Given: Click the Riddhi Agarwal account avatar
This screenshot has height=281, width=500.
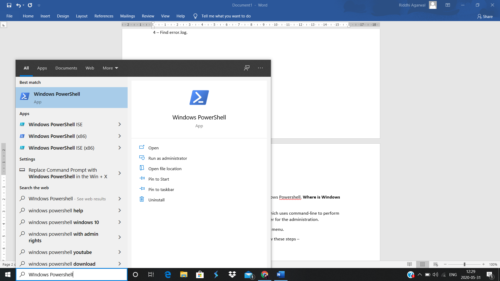Looking at the screenshot, I should coord(433,5).
